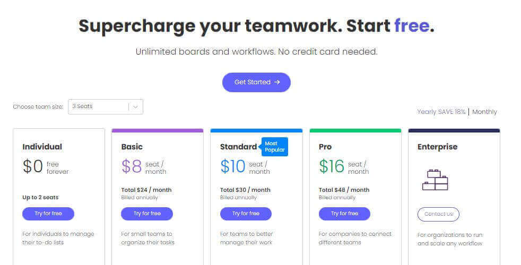This screenshot has width=521, height=265.
Task: Click the Enterprise plan title
Action: [437, 147]
